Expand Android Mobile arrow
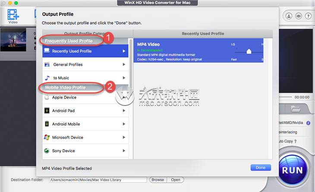The height and width of the screenshot is (192, 315). click(124, 124)
